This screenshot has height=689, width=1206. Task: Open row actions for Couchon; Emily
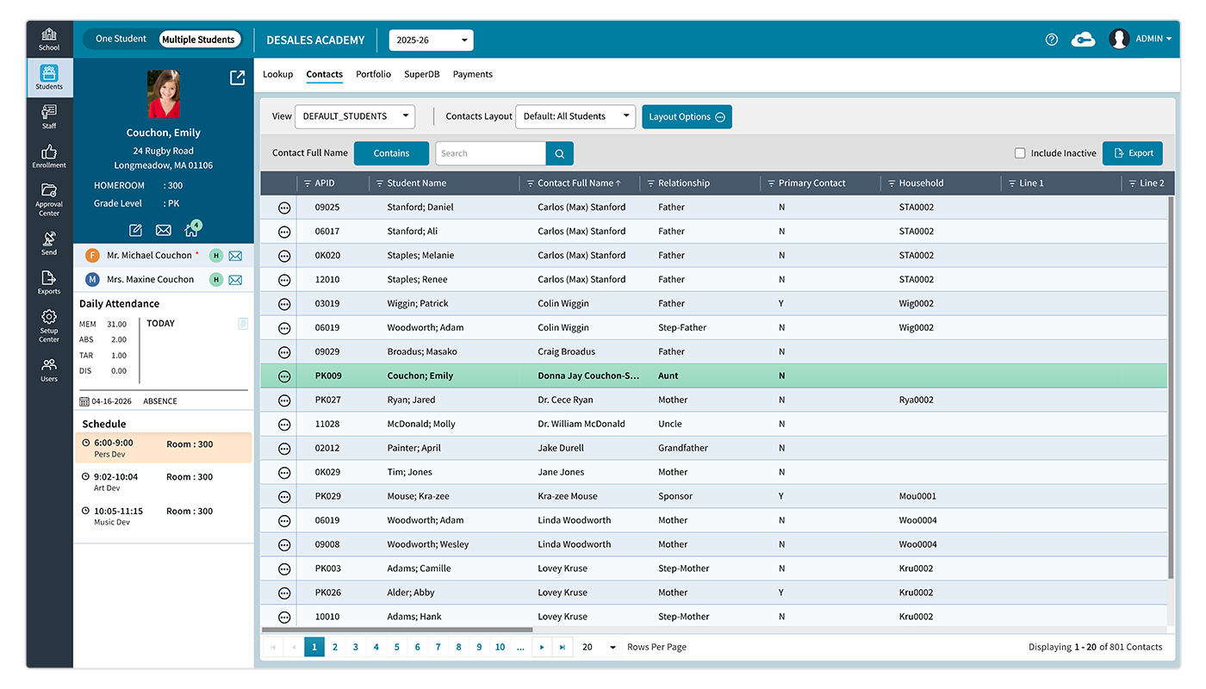coord(284,376)
